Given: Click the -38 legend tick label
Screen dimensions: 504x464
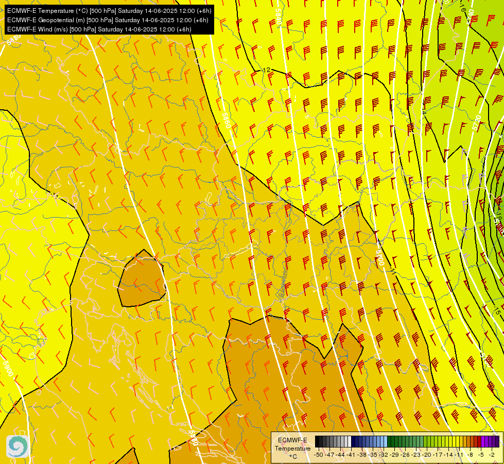Looking at the screenshot, I should tap(362, 455).
